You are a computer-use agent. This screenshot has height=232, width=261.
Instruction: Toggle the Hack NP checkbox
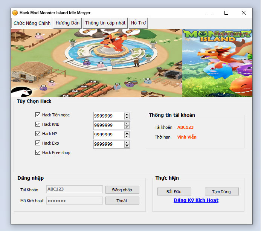coord(38,134)
